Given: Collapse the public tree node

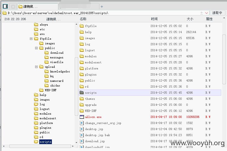Looking at the screenshot, I should tap(36, 48).
